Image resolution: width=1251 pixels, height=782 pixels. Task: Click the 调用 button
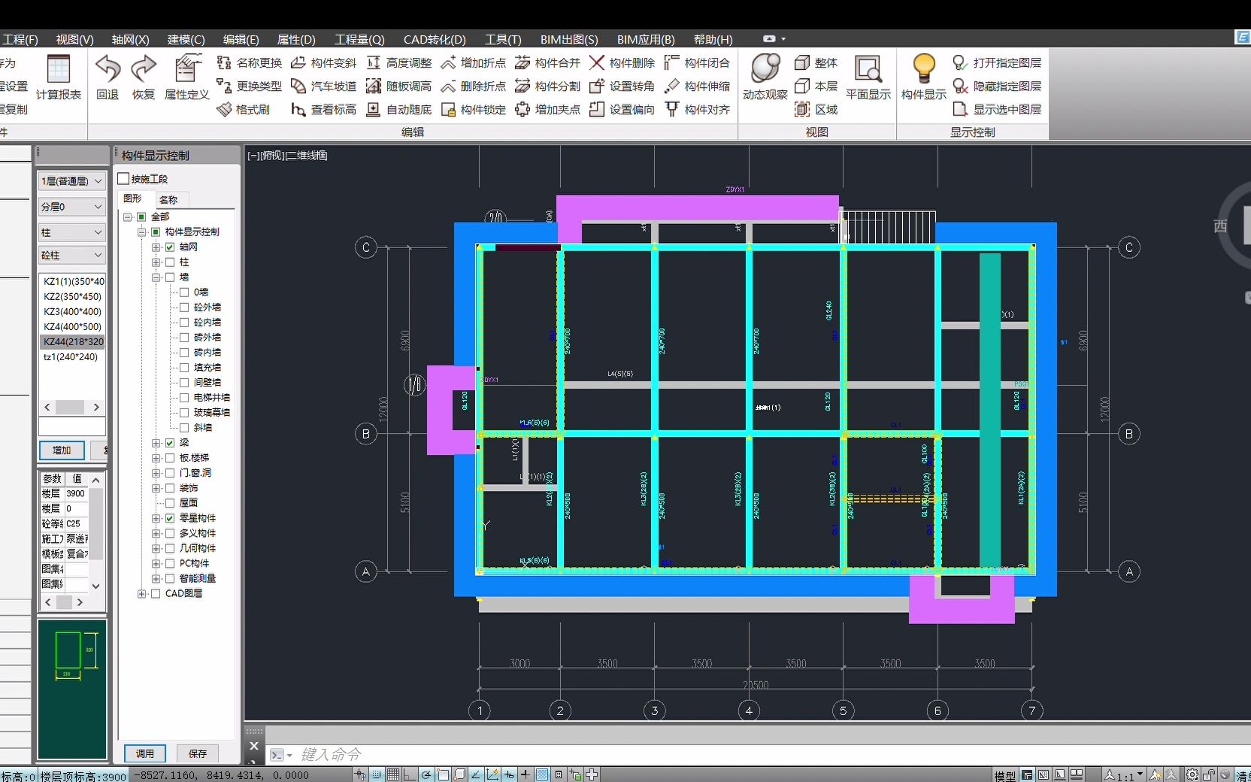coord(145,753)
